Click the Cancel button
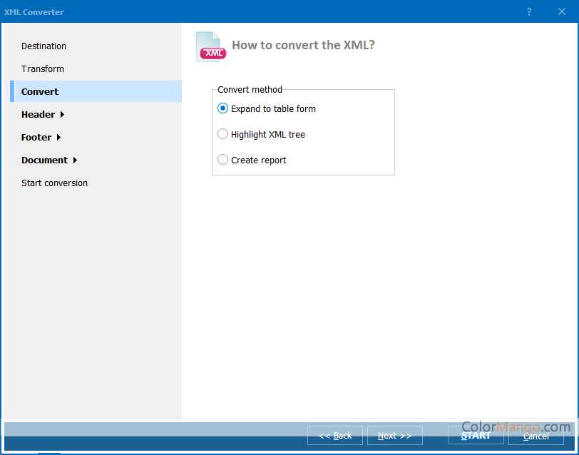The height and width of the screenshot is (455, 579). (536, 436)
